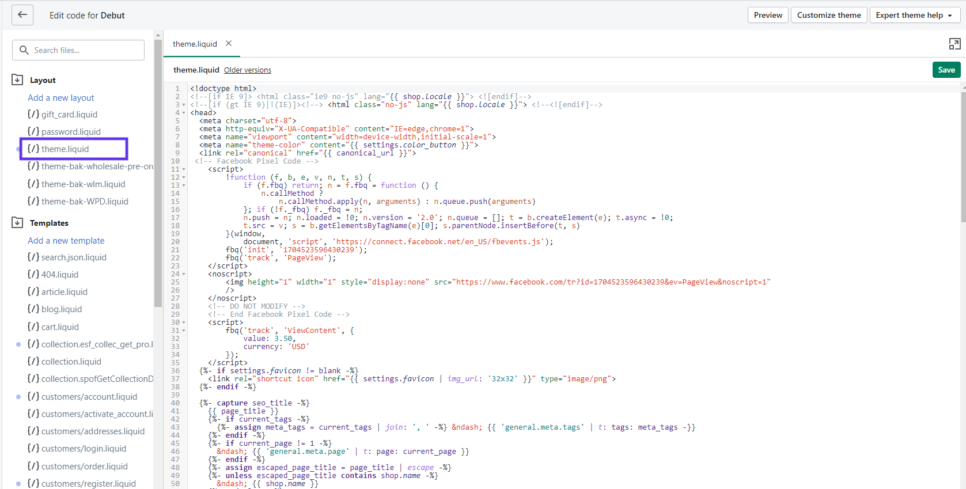Open search.json.liquid template
Image resolution: width=966 pixels, height=489 pixels.
coord(67,257)
